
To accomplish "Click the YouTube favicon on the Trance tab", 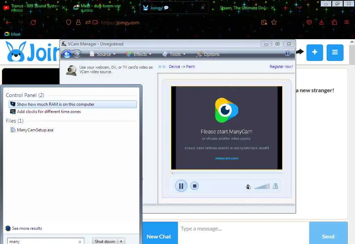I will [x=6, y=8].
